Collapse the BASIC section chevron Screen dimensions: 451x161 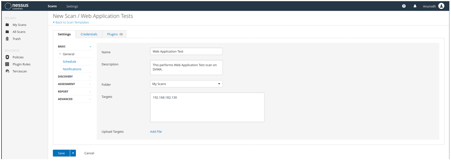90,47
